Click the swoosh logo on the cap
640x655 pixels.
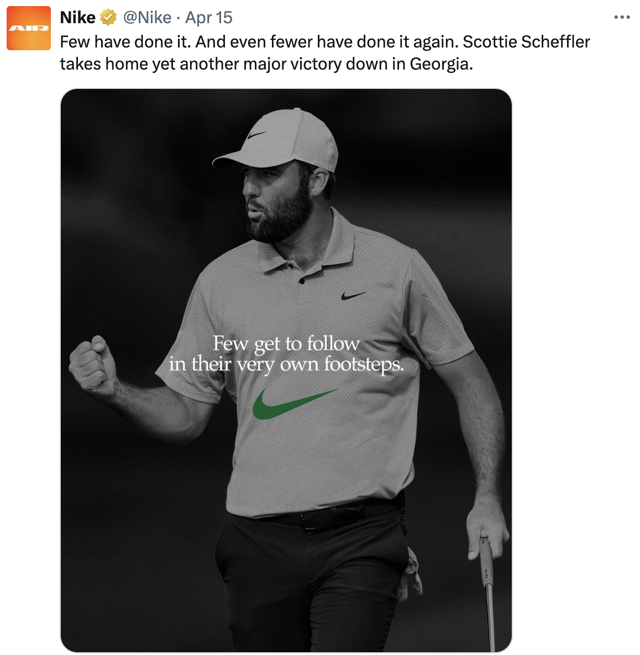coord(257,135)
